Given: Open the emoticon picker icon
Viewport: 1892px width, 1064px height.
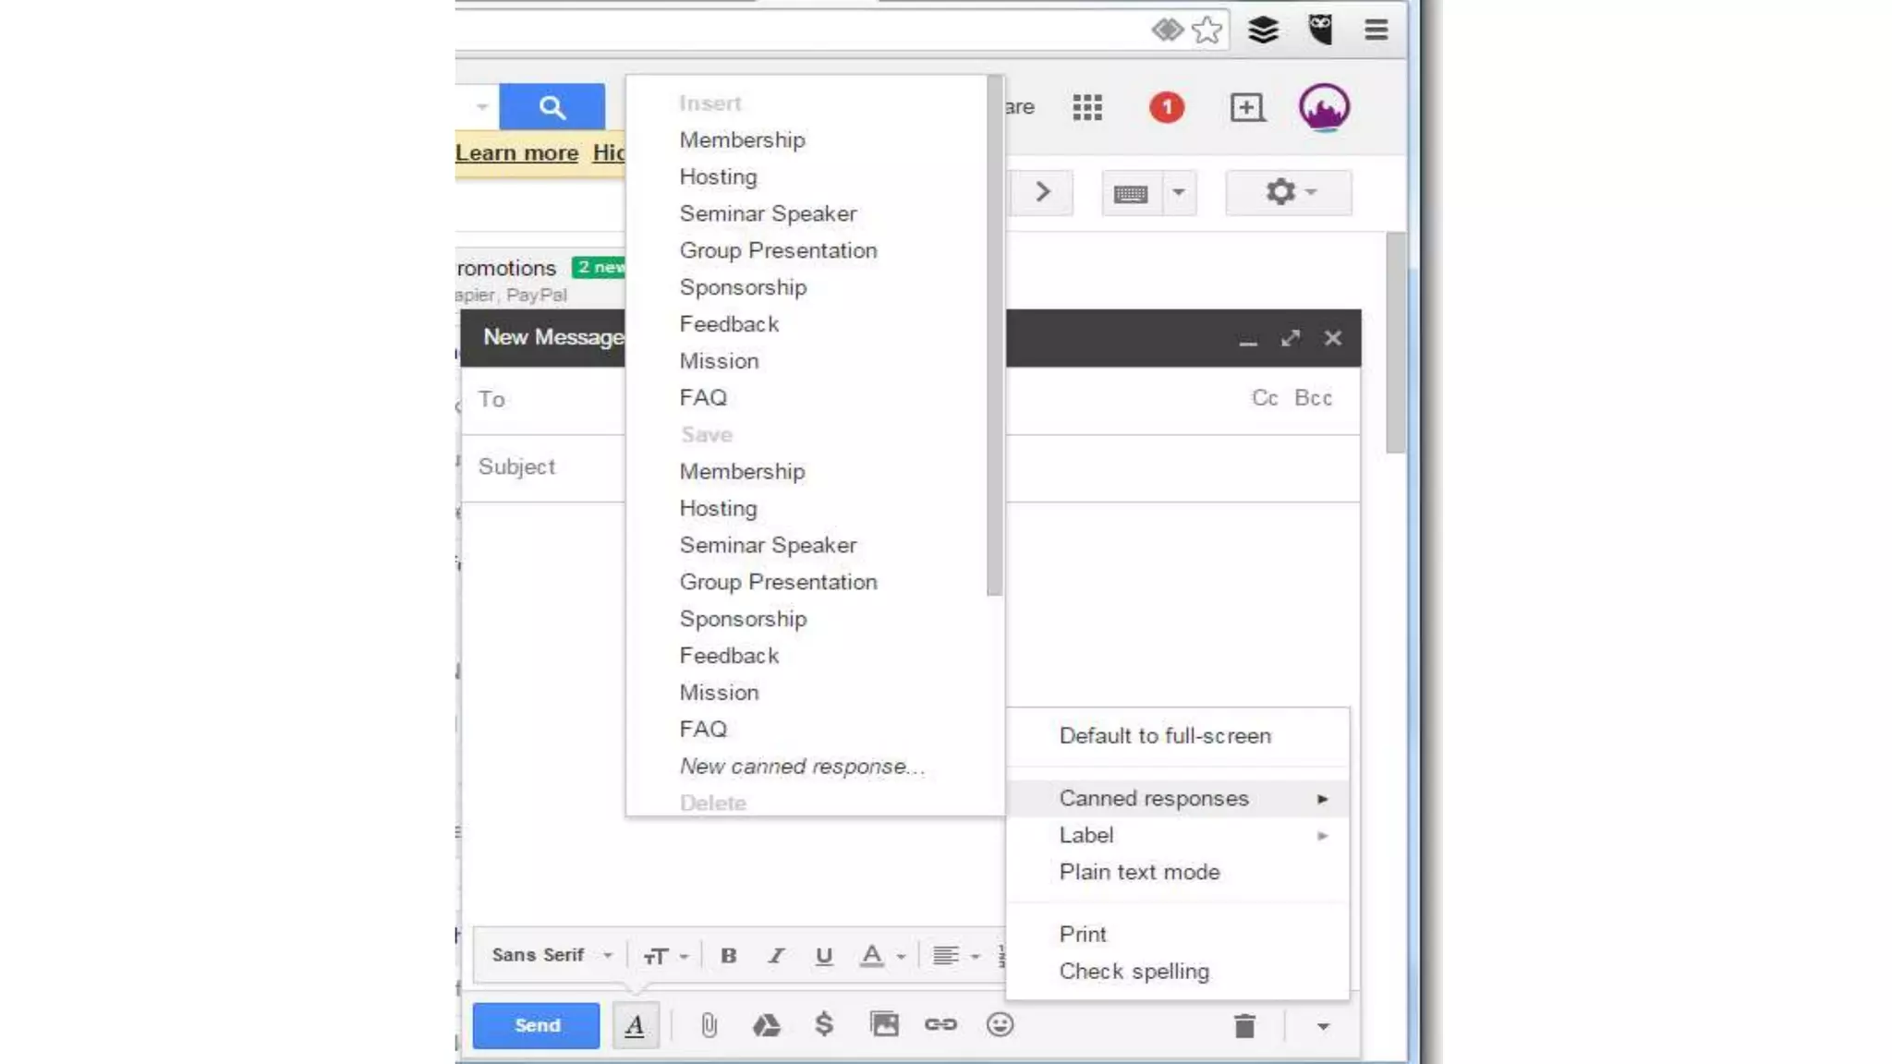Looking at the screenshot, I should pyautogui.click(x=1000, y=1024).
